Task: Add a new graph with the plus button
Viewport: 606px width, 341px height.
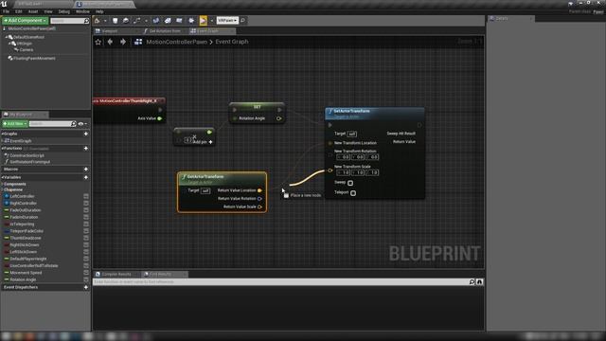Action: tap(86, 134)
